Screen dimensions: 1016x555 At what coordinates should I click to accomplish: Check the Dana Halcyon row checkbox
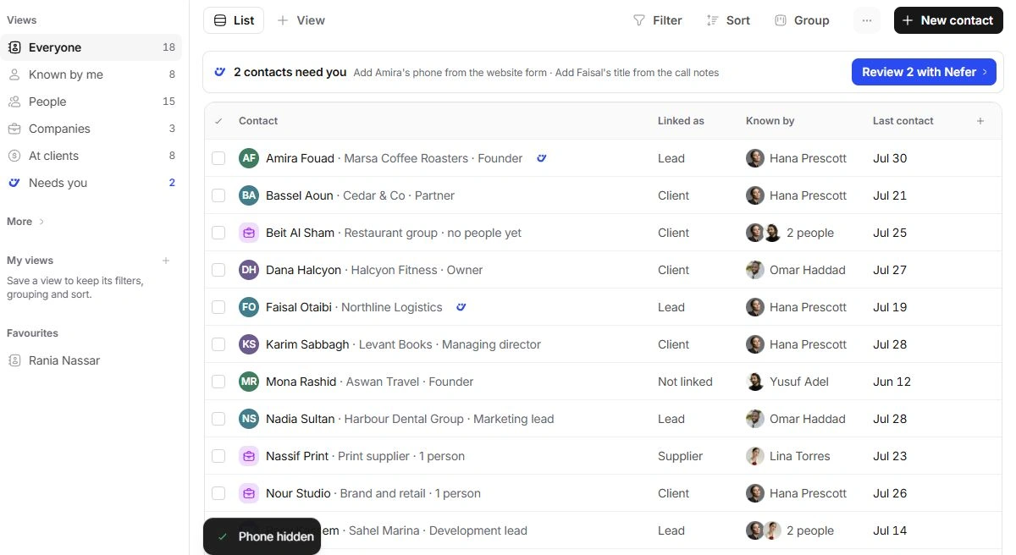point(218,270)
